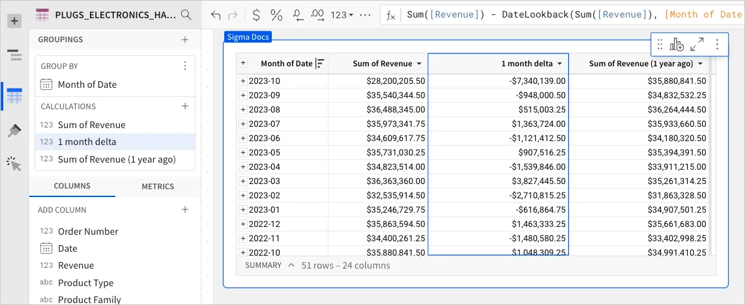The height and width of the screenshot is (305, 745).
Task: Click cell $3,827,445.50
Action: pyautogui.click(x=499, y=181)
